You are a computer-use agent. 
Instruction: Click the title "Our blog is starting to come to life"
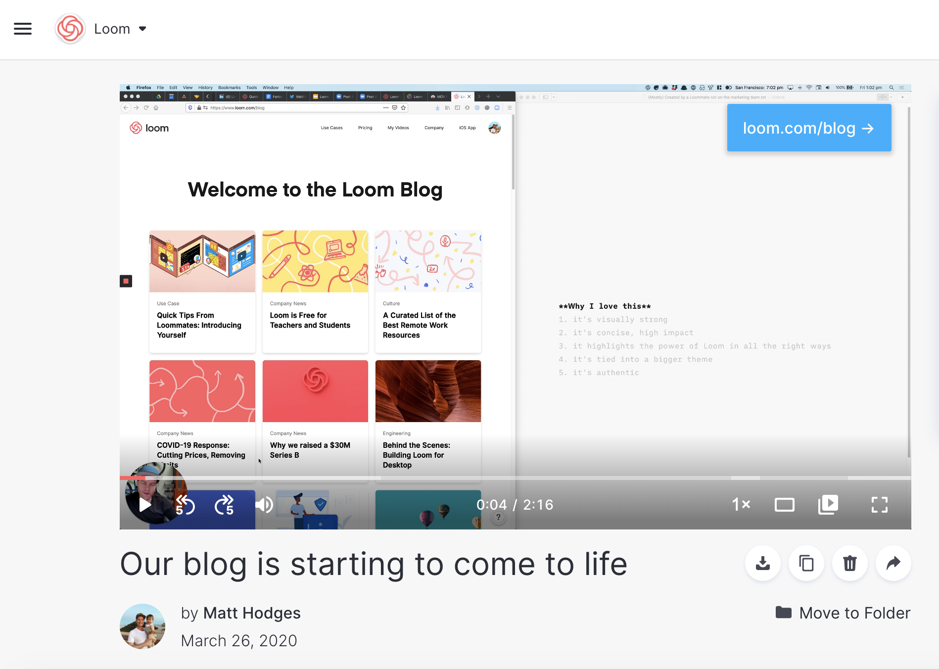coord(374,564)
